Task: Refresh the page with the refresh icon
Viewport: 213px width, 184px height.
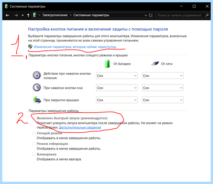Action: tap(150, 15)
